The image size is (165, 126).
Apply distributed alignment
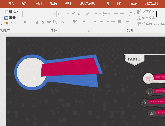click(119, 22)
